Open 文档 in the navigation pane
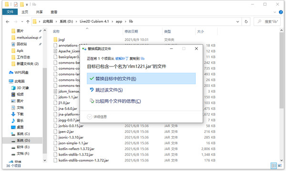The height and width of the screenshot is (171, 286). 20,107
